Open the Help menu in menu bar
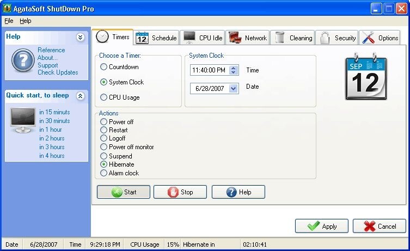Viewport: 410px width, 251px height. click(26, 21)
